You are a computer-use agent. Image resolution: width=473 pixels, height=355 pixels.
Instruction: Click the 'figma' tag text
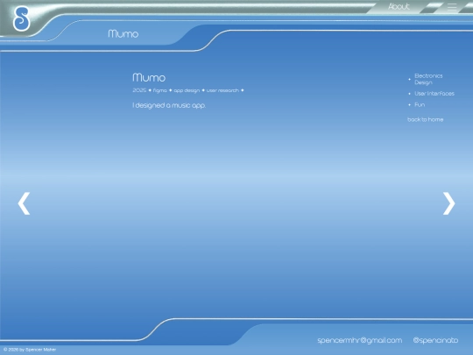160,90
